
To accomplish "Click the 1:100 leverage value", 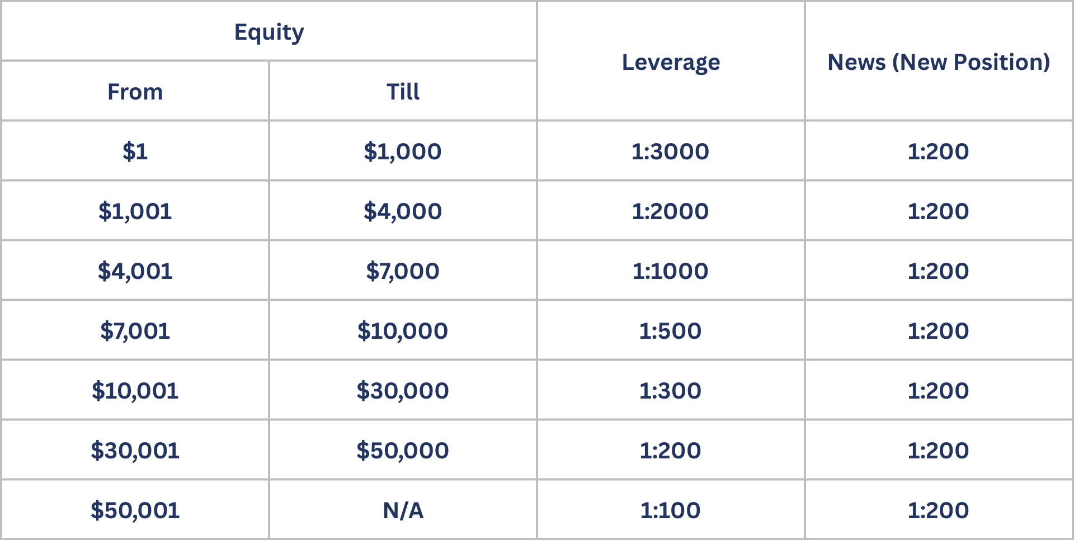I will [x=670, y=510].
